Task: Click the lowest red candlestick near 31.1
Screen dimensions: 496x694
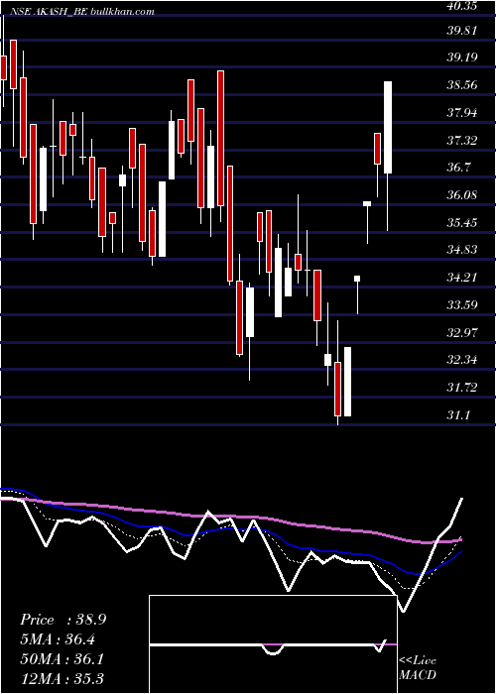Action: coord(338,389)
